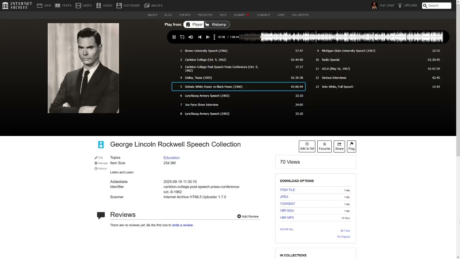The image size is (460, 259).
Task: Click in the Search field
Action: click(x=437, y=5)
